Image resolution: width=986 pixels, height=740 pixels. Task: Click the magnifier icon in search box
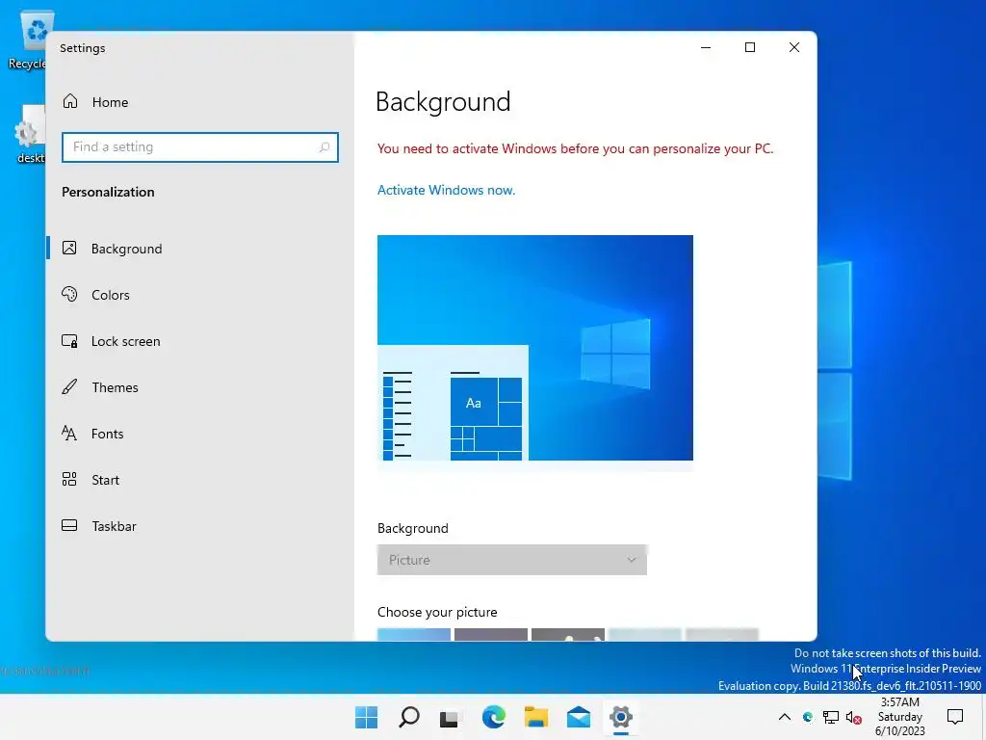pyautogui.click(x=324, y=147)
